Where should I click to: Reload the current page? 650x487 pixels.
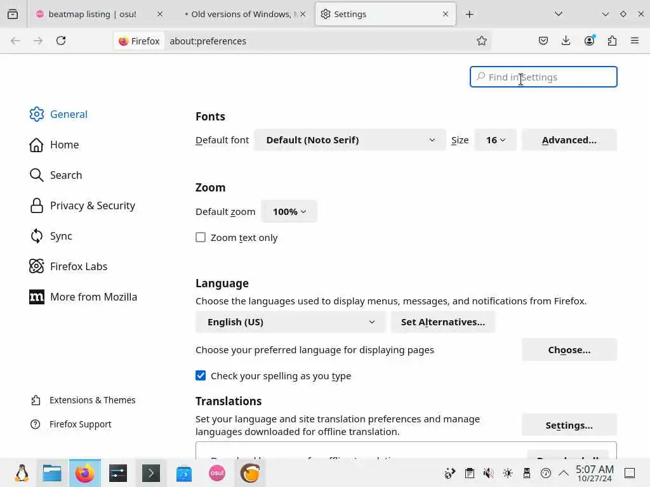[61, 41]
